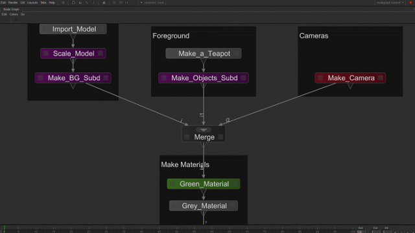Image resolution: width=415 pixels, height=233 pixels.
Task: Click the 3D icon in the toolbar
Action: coord(121,3)
